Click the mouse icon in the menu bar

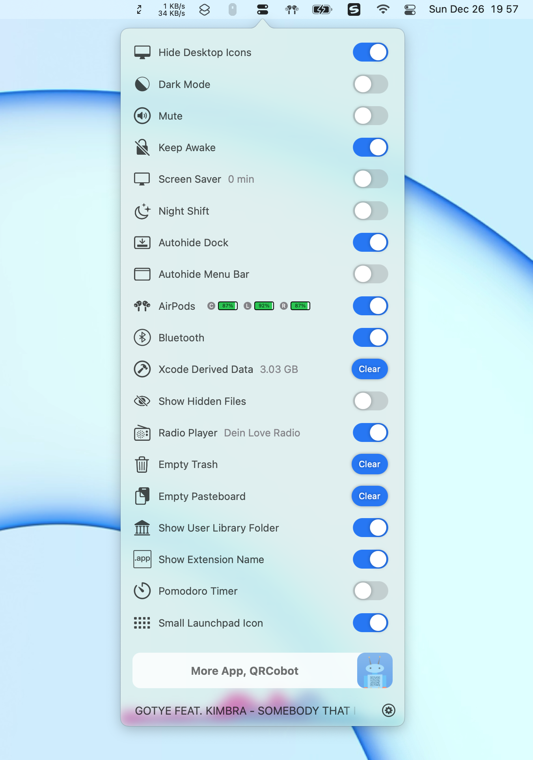[x=233, y=9]
